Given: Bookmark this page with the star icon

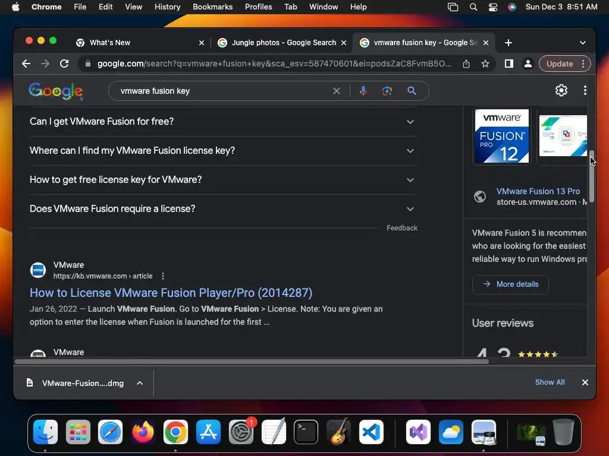Looking at the screenshot, I should click(x=485, y=64).
